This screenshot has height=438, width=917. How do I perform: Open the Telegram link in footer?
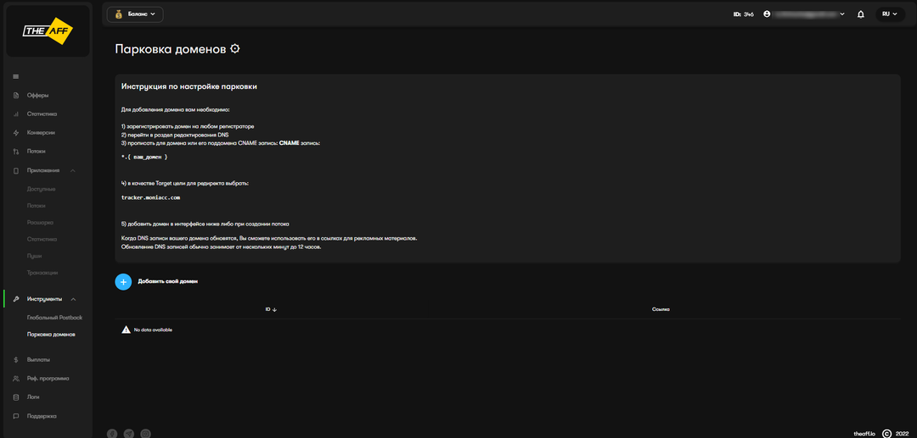pos(129,433)
